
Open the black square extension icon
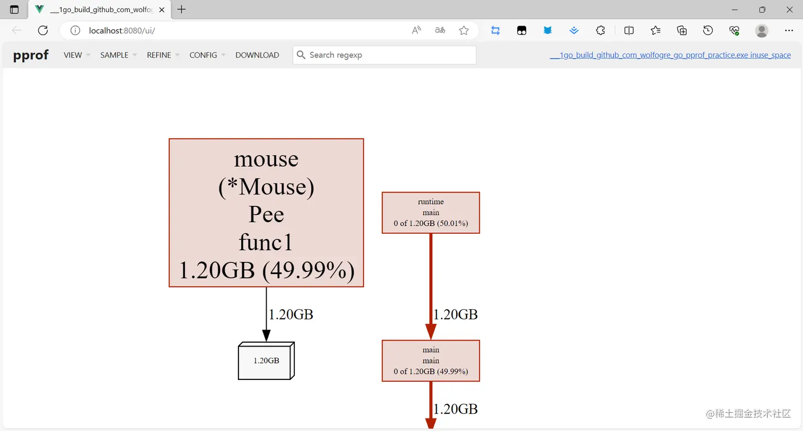(522, 30)
